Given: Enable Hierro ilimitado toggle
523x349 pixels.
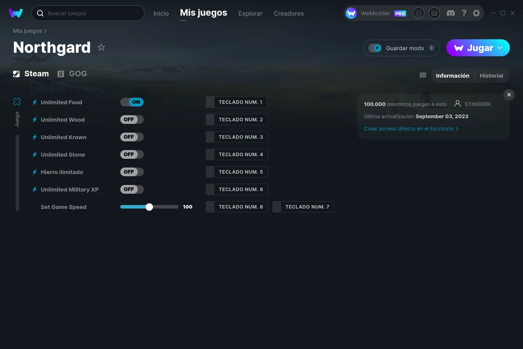Looking at the screenshot, I should (132, 172).
